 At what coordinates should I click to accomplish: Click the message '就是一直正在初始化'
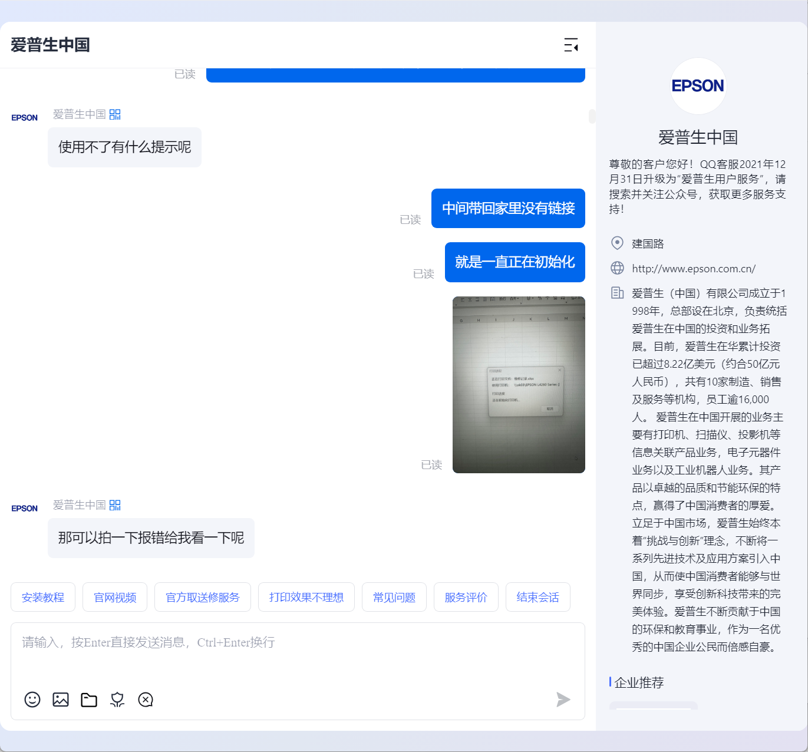click(x=515, y=262)
